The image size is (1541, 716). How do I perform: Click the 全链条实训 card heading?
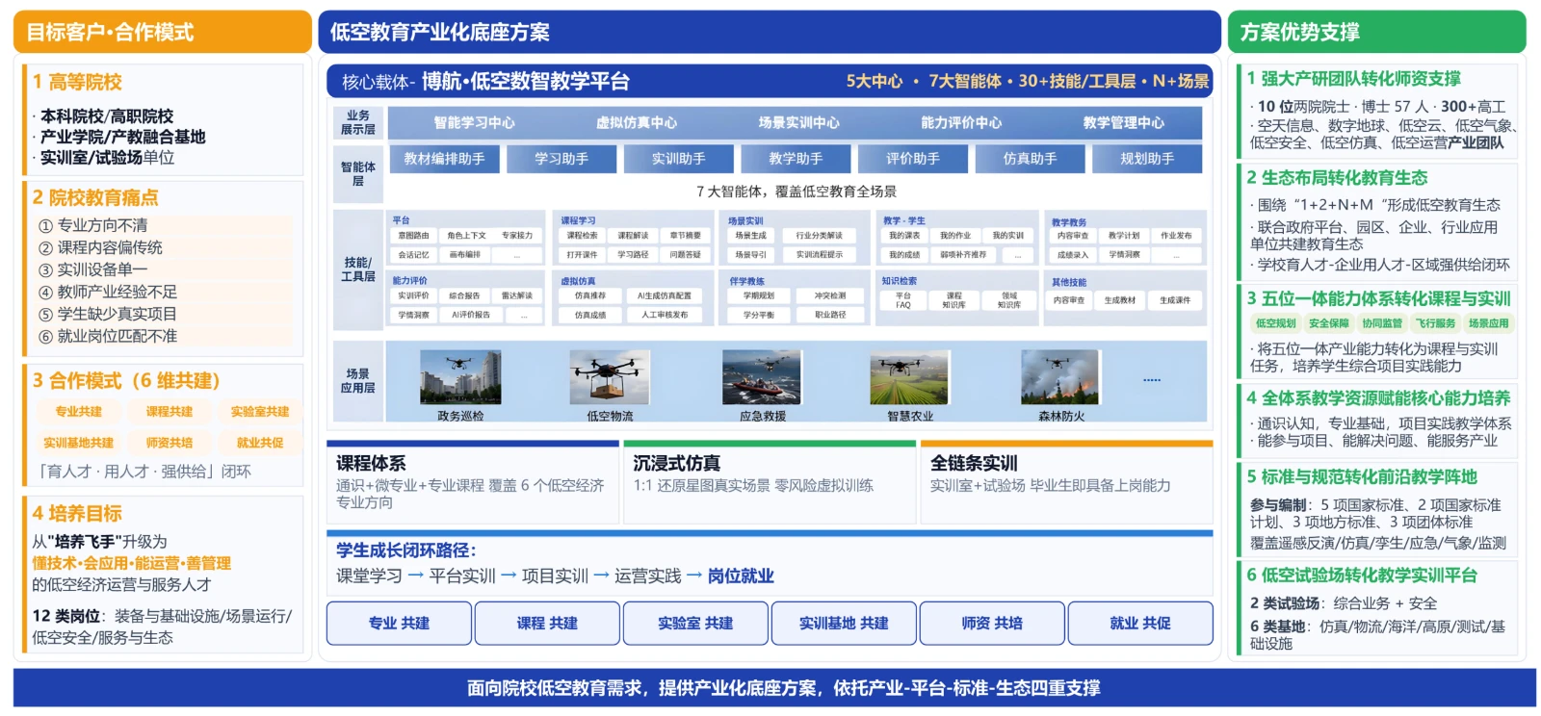(974, 463)
